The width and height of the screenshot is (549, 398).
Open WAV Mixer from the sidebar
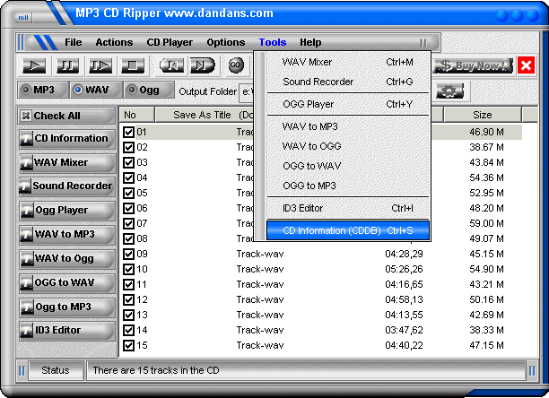[66, 163]
